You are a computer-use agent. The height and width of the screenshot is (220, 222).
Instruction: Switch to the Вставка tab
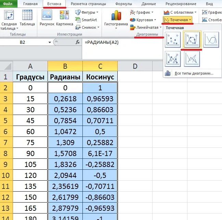(x=54, y=4)
